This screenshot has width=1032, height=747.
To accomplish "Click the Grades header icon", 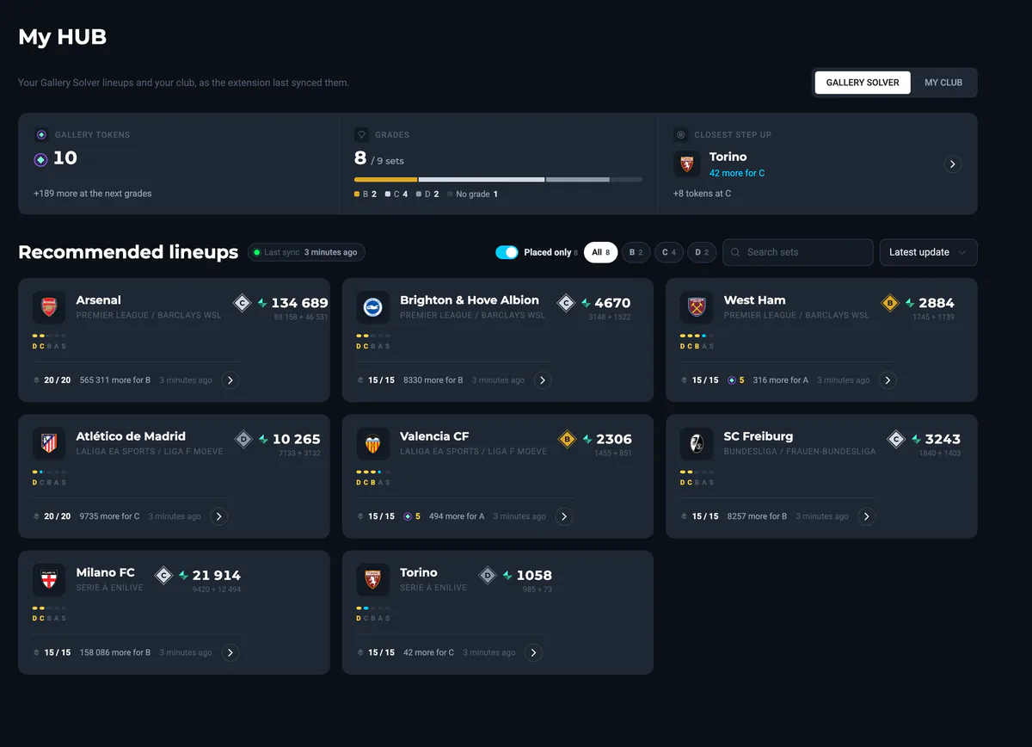I will click(361, 135).
